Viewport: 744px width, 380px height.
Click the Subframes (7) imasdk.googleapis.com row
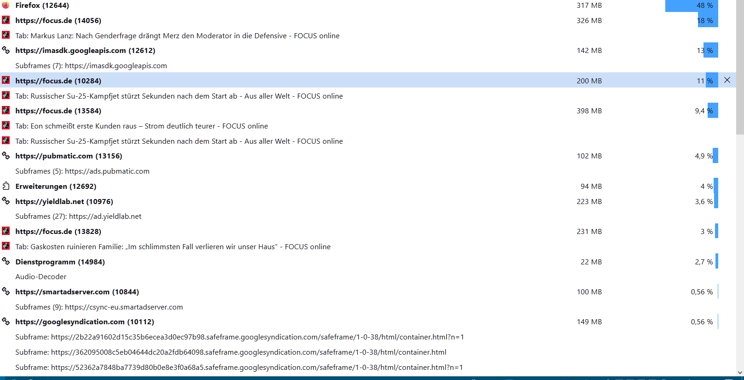coord(91,66)
